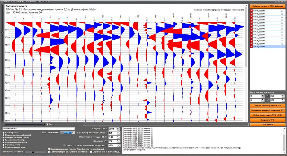Delete S0026_22.SSM via its red X icon

[x=251, y=47]
